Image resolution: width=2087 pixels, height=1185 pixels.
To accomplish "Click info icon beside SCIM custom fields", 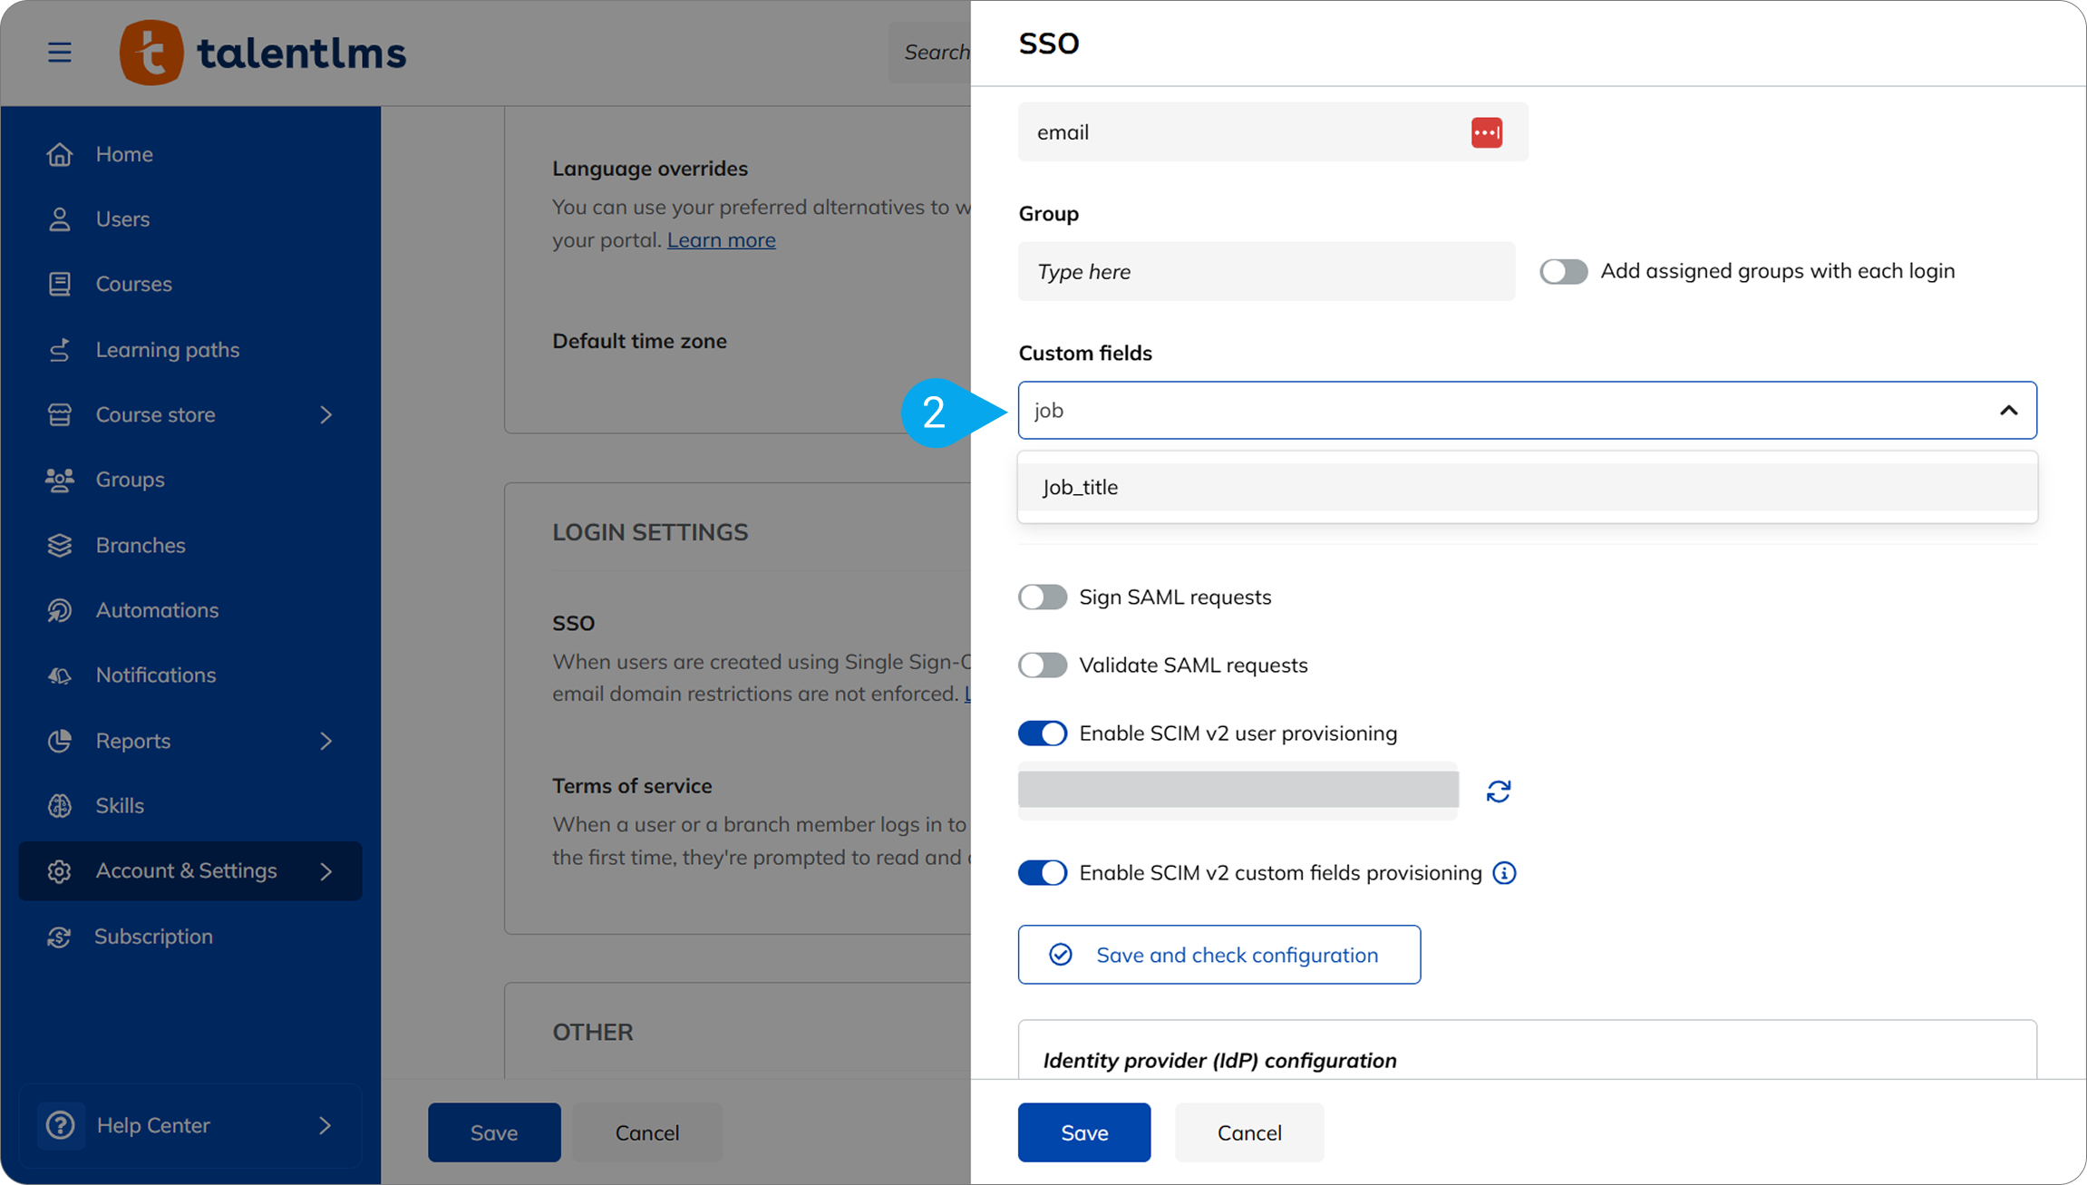I will point(1504,873).
